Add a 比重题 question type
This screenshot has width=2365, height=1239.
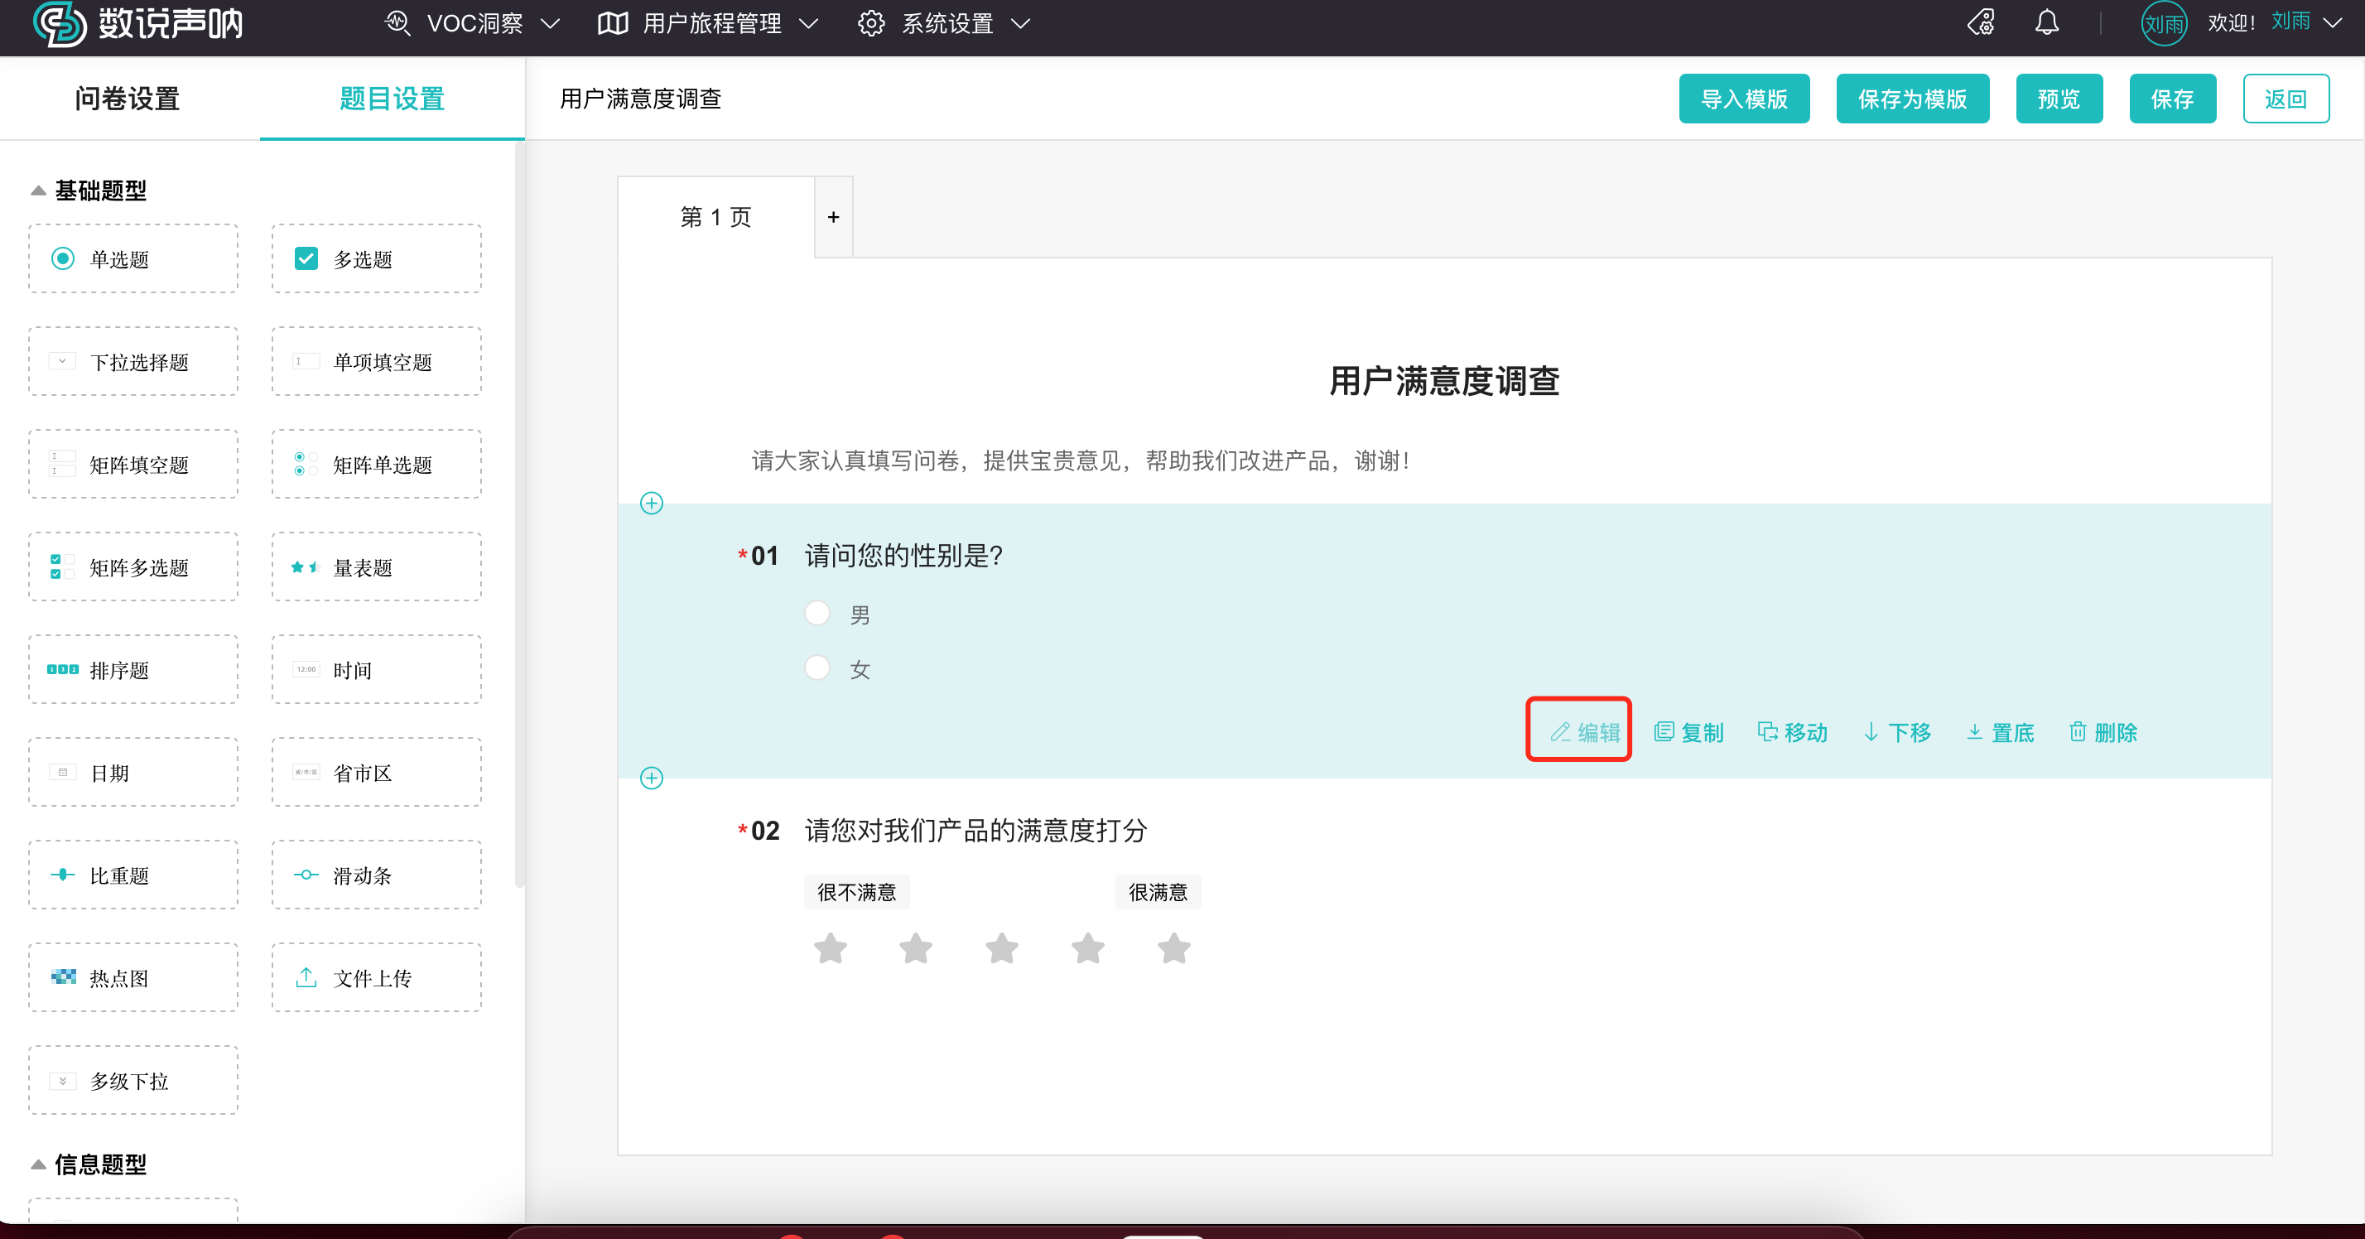click(133, 875)
